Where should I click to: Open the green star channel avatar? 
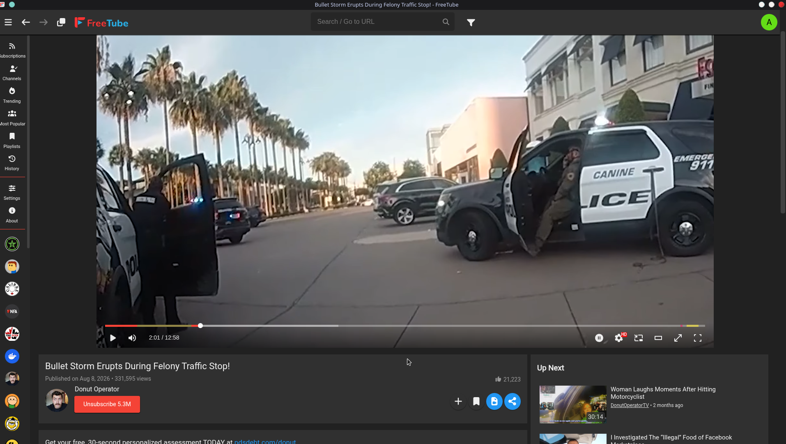12,244
